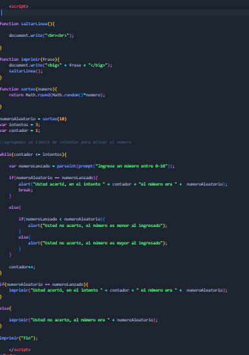
Task: Click the imprimir("Fin") call
Action: [19, 338]
